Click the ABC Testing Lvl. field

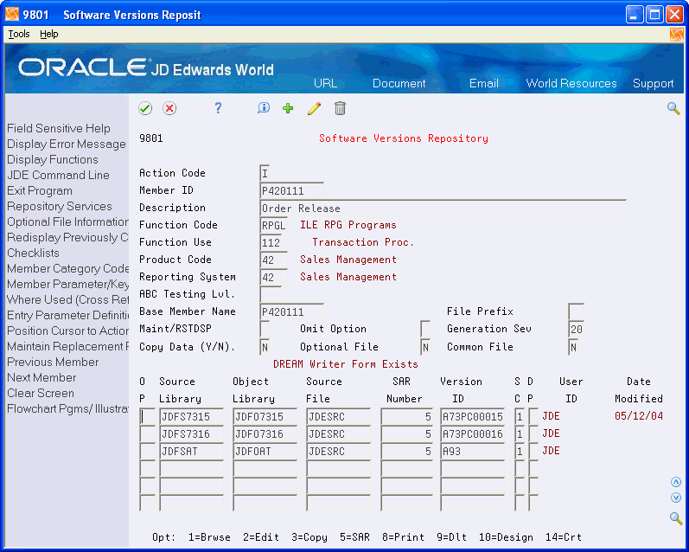(271, 294)
